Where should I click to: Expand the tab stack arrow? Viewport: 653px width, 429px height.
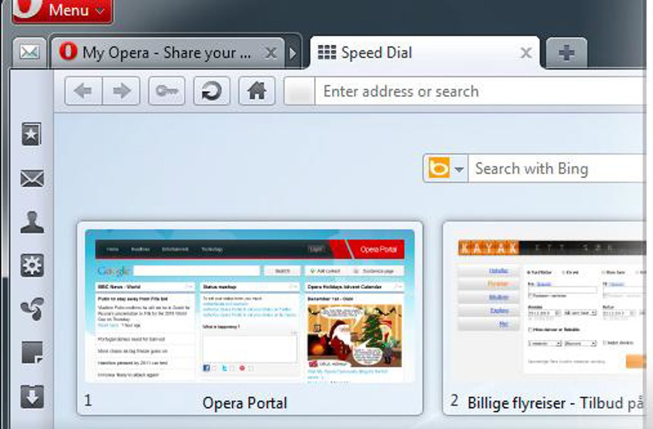[x=293, y=53]
